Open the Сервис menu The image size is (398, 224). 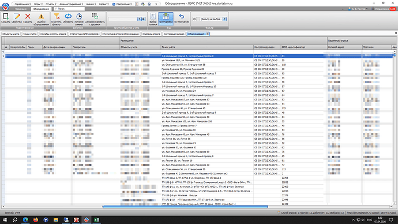click(104, 4)
